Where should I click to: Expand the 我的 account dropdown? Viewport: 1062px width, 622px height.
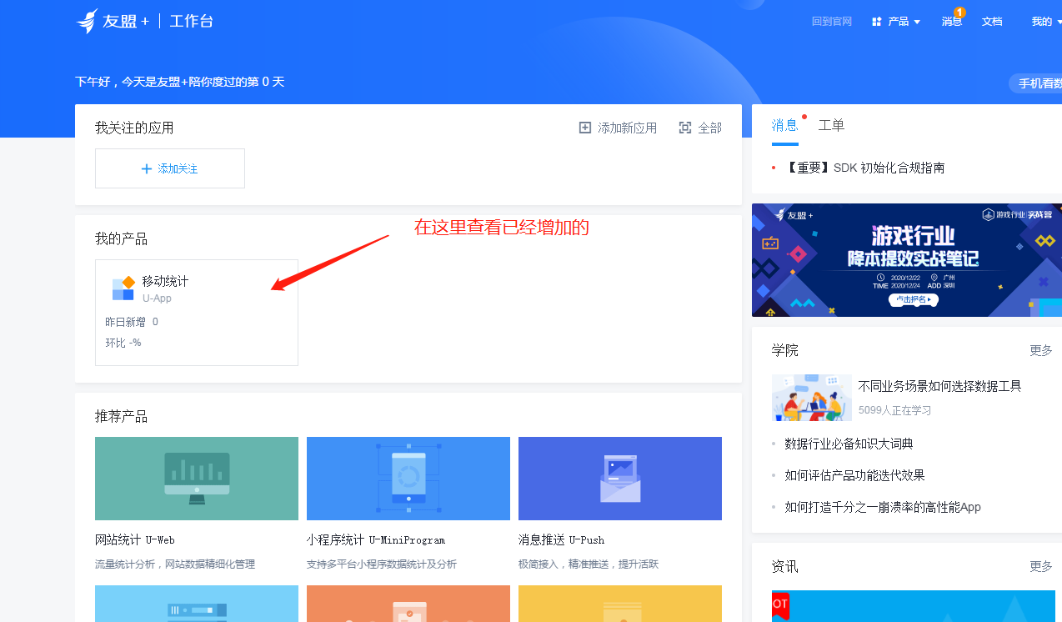(x=1046, y=22)
